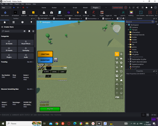Open the Import Avatar plugin
Screen dimensions: 158x126
[x=44, y=14]
